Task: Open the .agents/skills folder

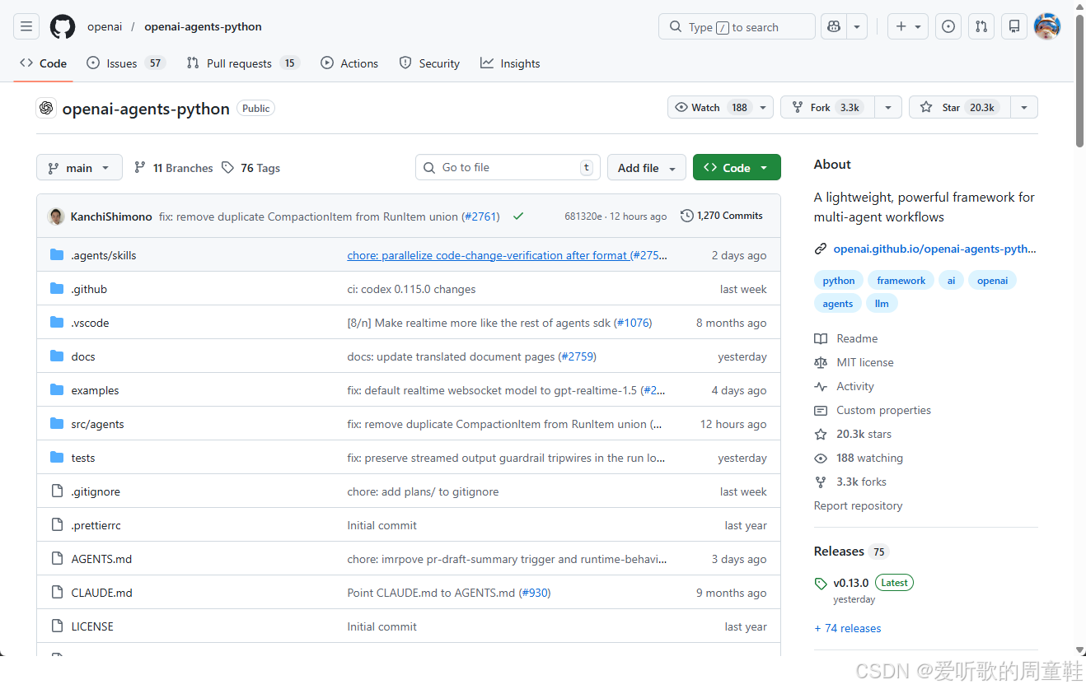Action: point(104,255)
